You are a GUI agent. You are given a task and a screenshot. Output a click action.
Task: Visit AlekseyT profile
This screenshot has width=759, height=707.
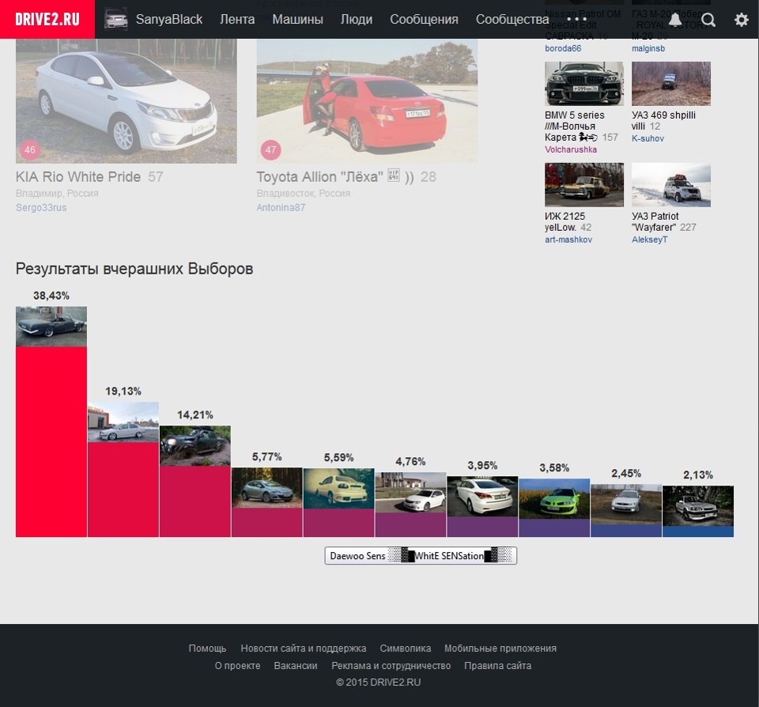[649, 240]
